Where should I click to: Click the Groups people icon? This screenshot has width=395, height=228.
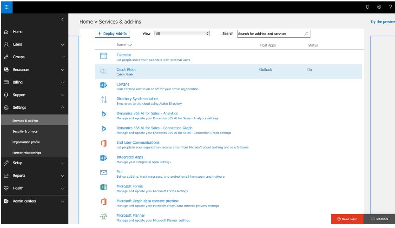pos(7,57)
